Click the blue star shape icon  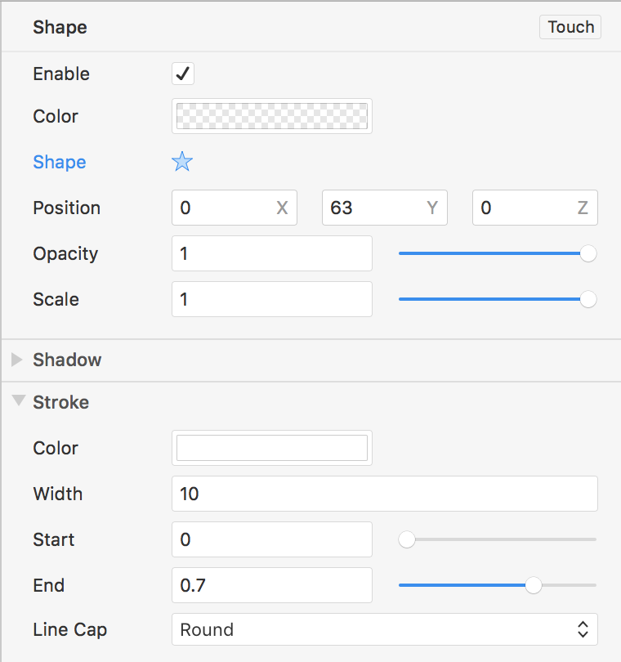[x=182, y=162]
